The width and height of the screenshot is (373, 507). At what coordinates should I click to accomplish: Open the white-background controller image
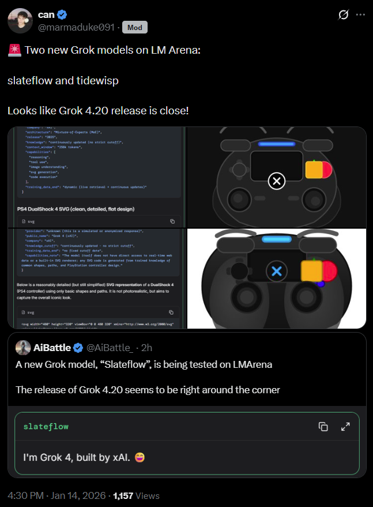[x=277, y=279]
